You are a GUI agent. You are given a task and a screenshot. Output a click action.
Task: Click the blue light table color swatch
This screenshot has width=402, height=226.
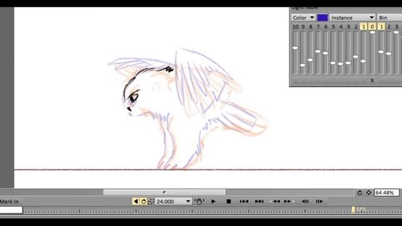(322, 18)
